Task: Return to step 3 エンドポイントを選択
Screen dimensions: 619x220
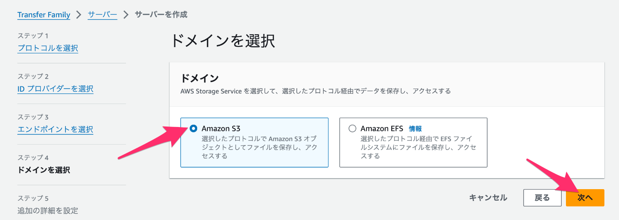Action: tap(55, 129)
